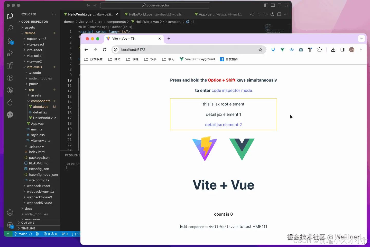370x247 pixels.
Task: Click the Vue logo
Action: coord(242,149)
